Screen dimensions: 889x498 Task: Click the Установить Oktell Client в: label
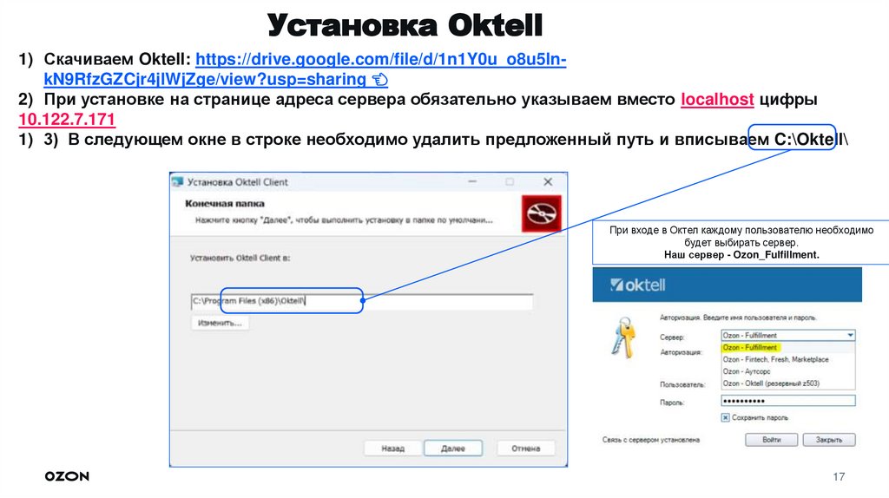[240, 258]
